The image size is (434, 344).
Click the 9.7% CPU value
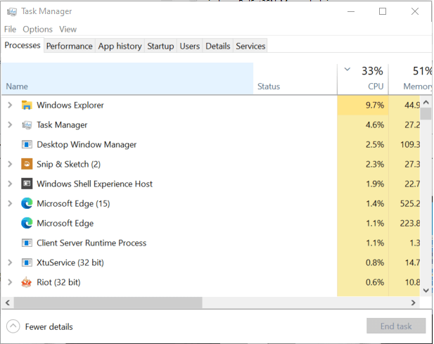pos(375,105)
